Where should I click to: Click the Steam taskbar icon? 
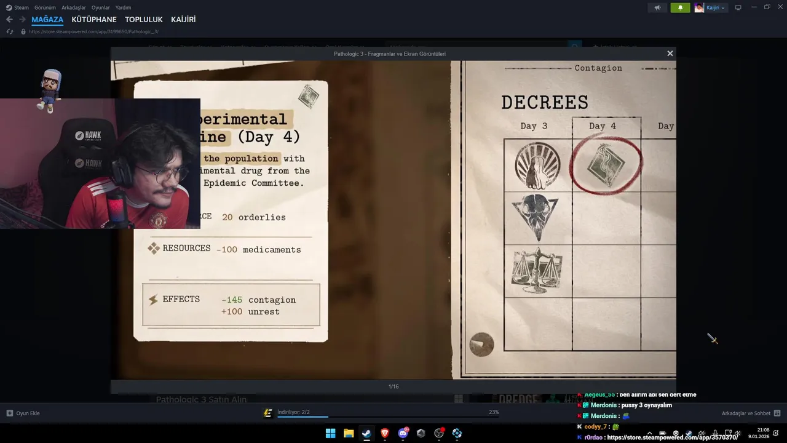[366, 433]
